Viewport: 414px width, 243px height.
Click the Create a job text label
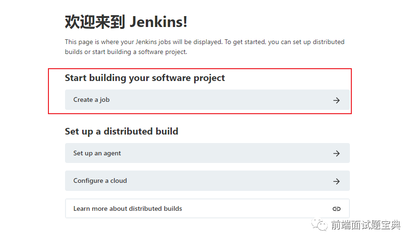click(91, 99)
